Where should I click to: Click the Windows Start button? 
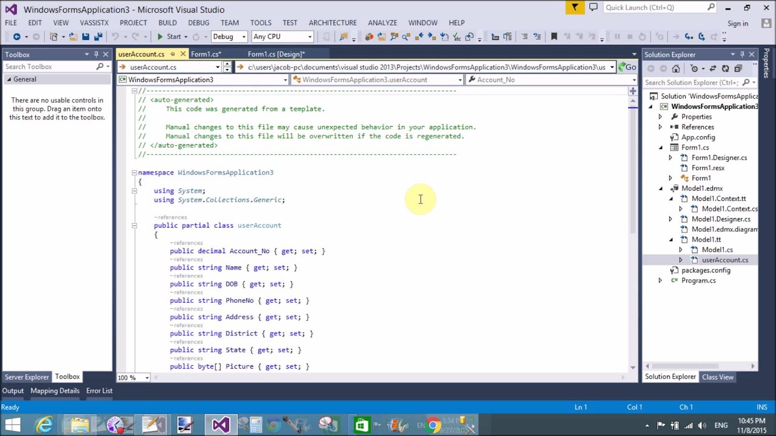tap(13, 424)
